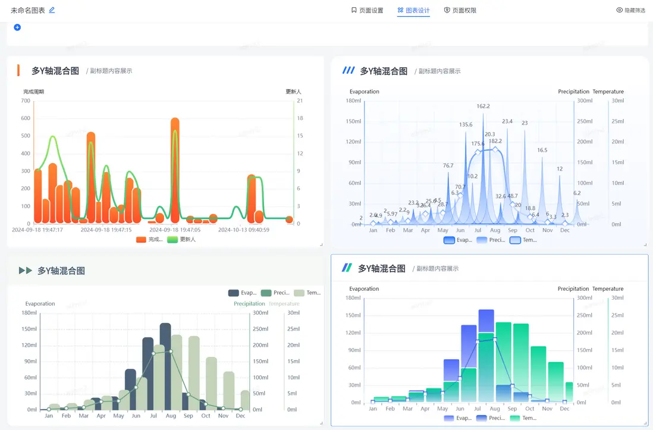Click the 图表设计 design tool icon
Viewport: 653px width, 430px height.
click(400, 10)
